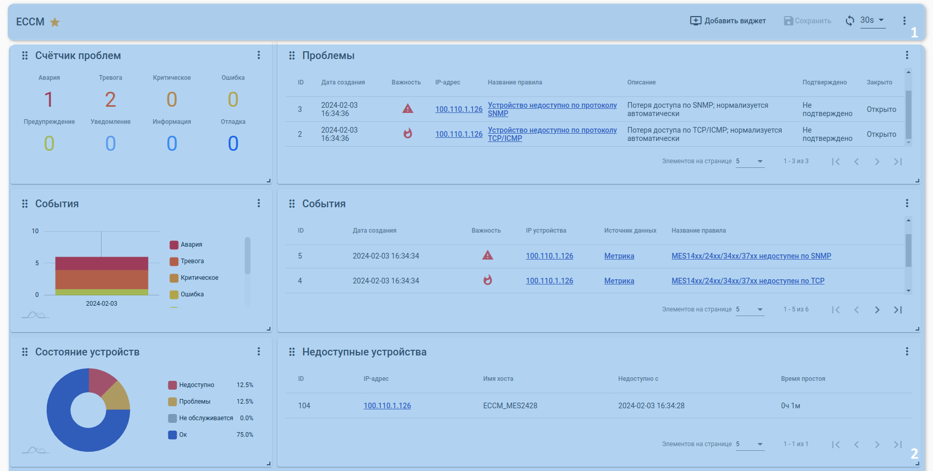The height and width of the screenshot is (471, 933).
Task: Jump to last page in events table
Action: point(898,310)
